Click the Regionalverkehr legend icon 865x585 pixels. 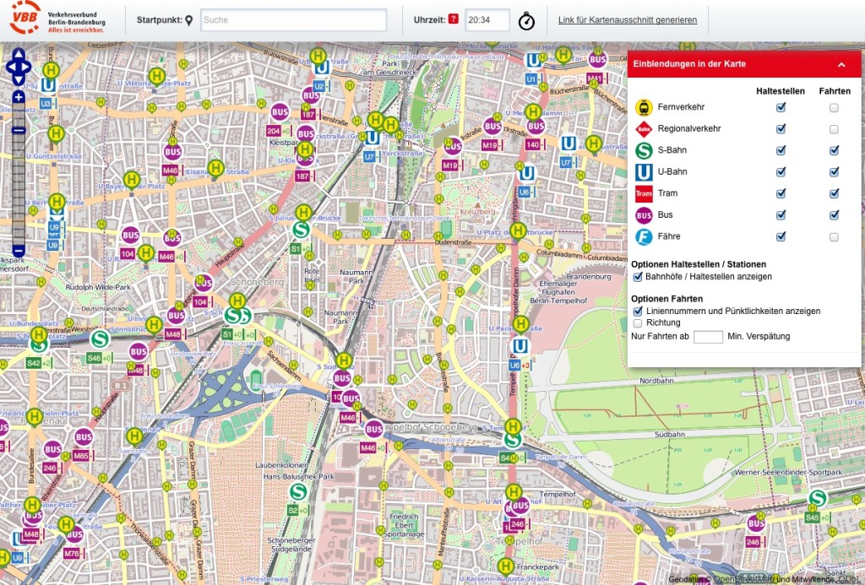tap(644, 129)
